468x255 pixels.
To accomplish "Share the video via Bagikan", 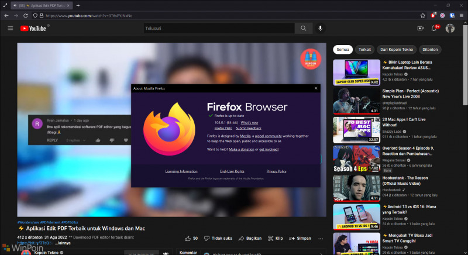I will [x=250, y=238].
